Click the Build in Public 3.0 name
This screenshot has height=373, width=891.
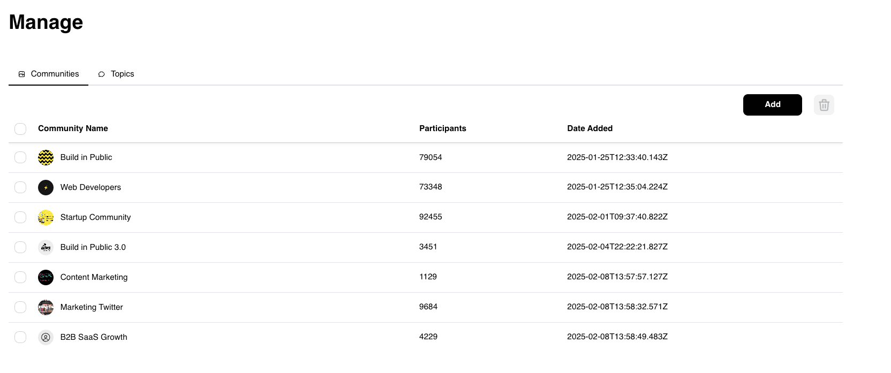coord(93,247)
